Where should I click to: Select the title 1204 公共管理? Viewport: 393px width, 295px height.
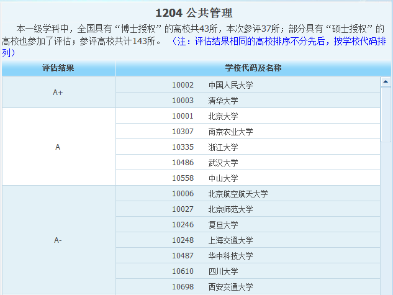(194, 13)
